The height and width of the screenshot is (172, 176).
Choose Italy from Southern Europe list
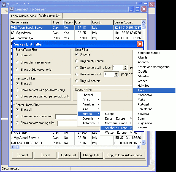[x=154, y=90]
